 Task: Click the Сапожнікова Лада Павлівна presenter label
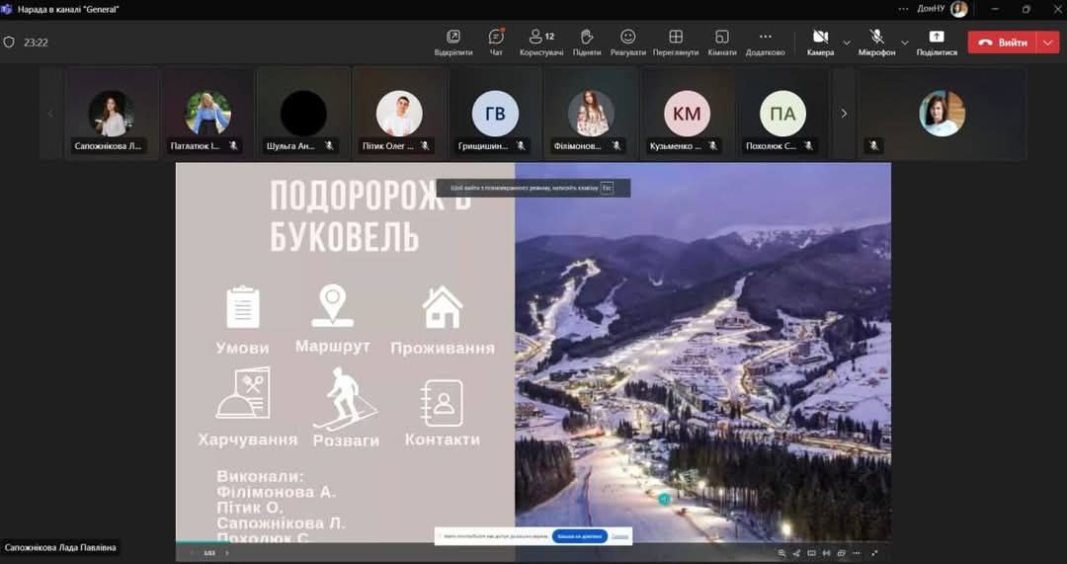coord(60,547)
